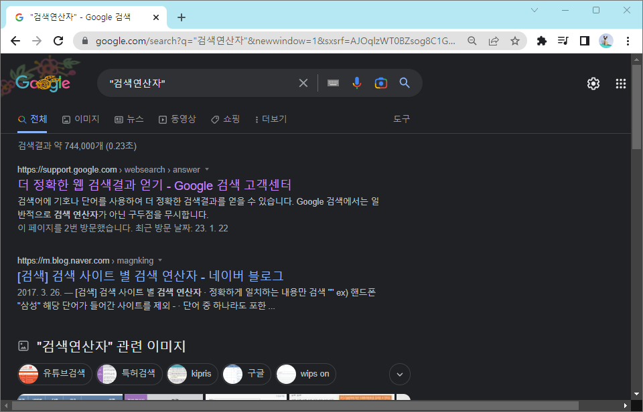
Task: Toggle Chrome side panel
Action: click(584, 41)
